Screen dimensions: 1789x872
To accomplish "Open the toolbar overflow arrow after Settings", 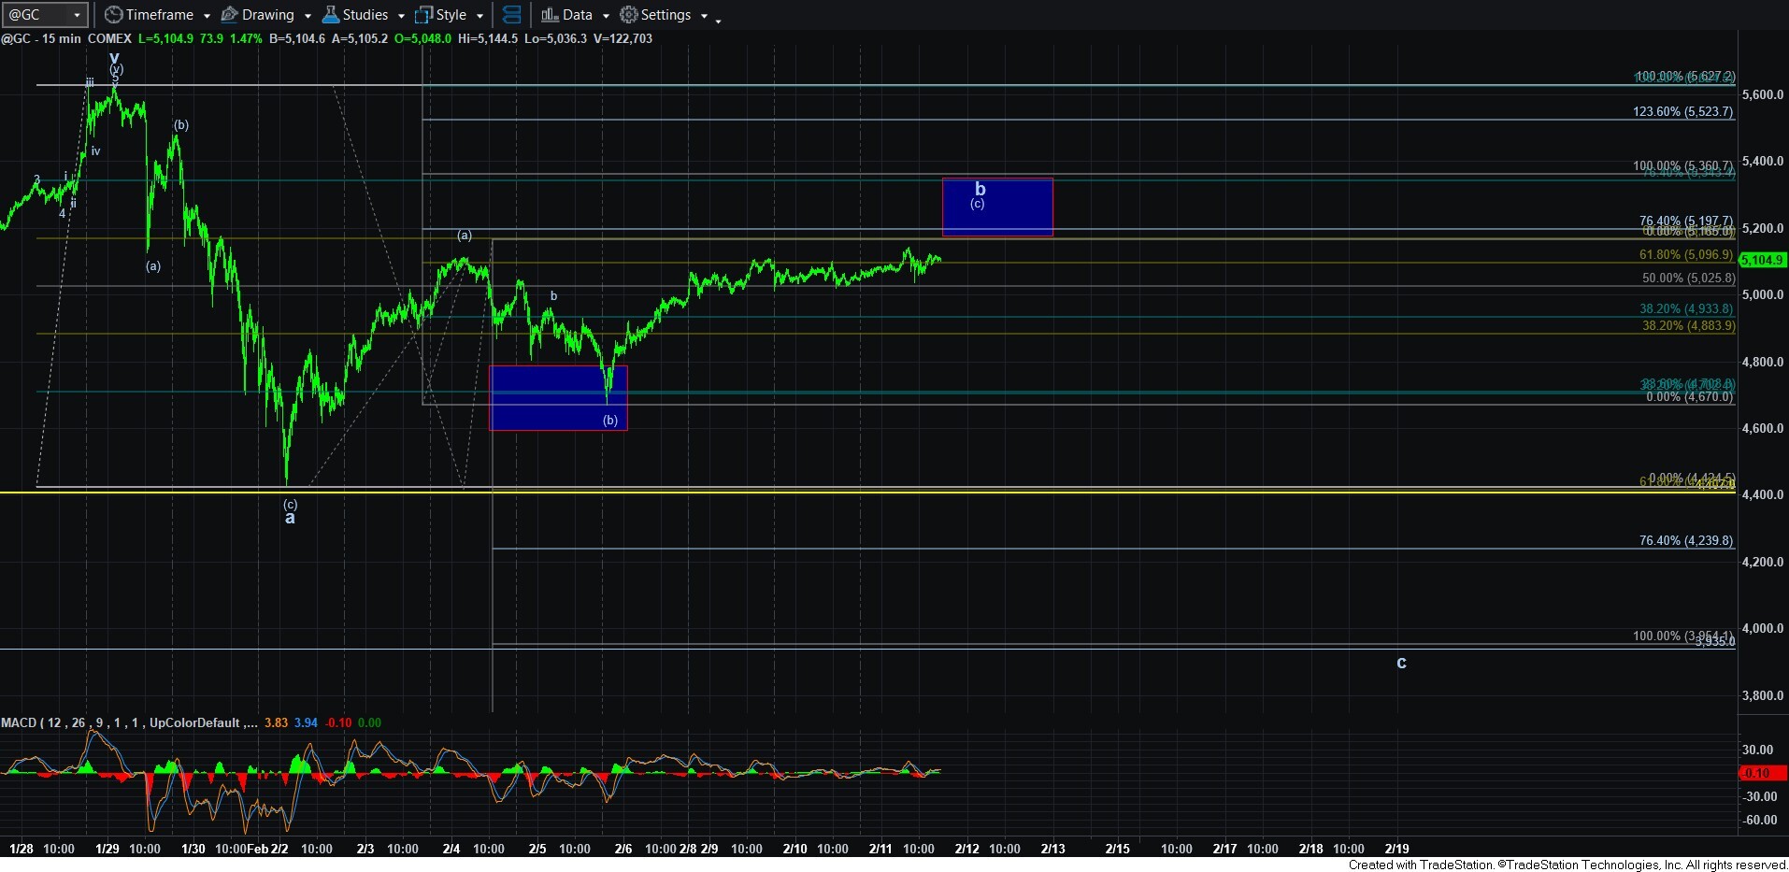I will click(718, 20).
